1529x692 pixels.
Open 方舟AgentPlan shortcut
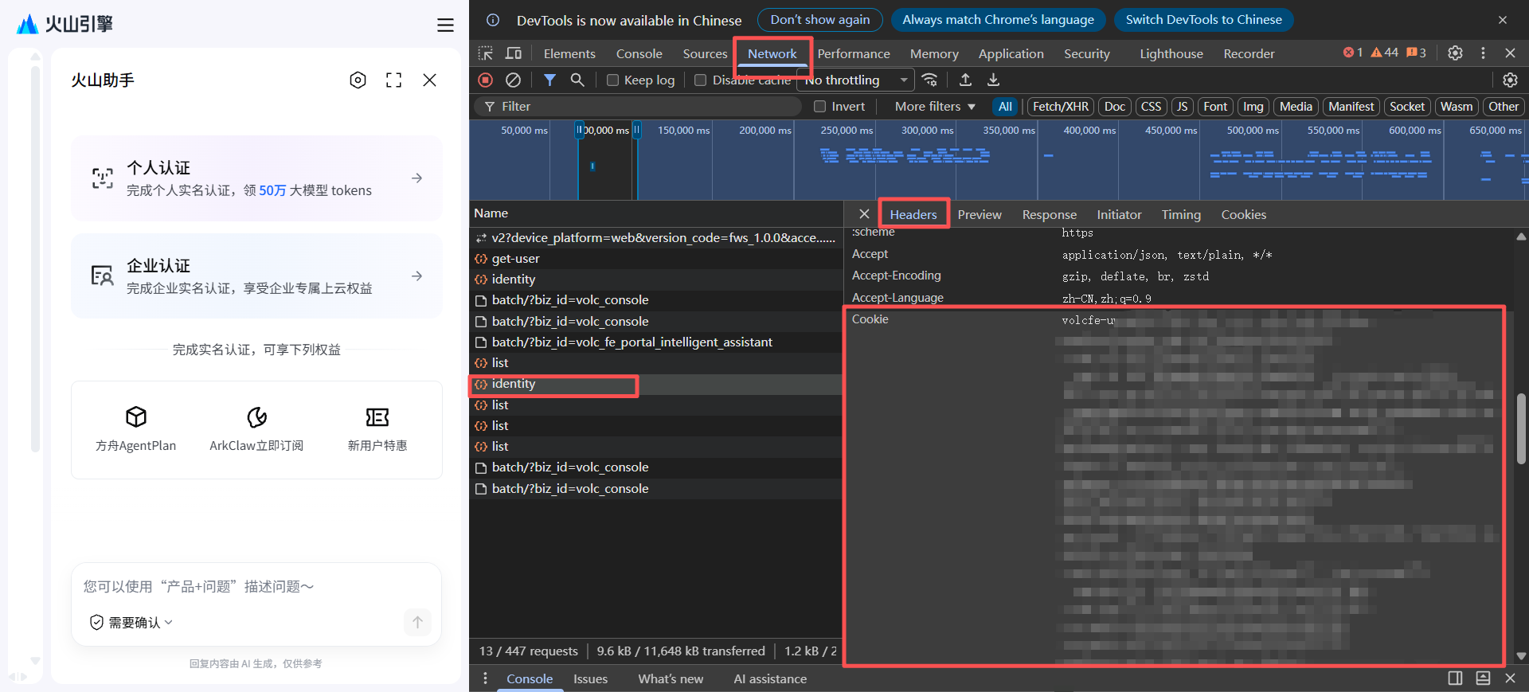(136, 428)
